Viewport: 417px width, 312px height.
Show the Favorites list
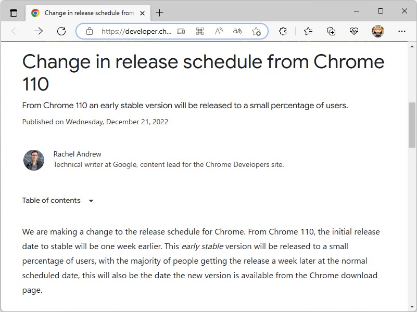(308, 31)
